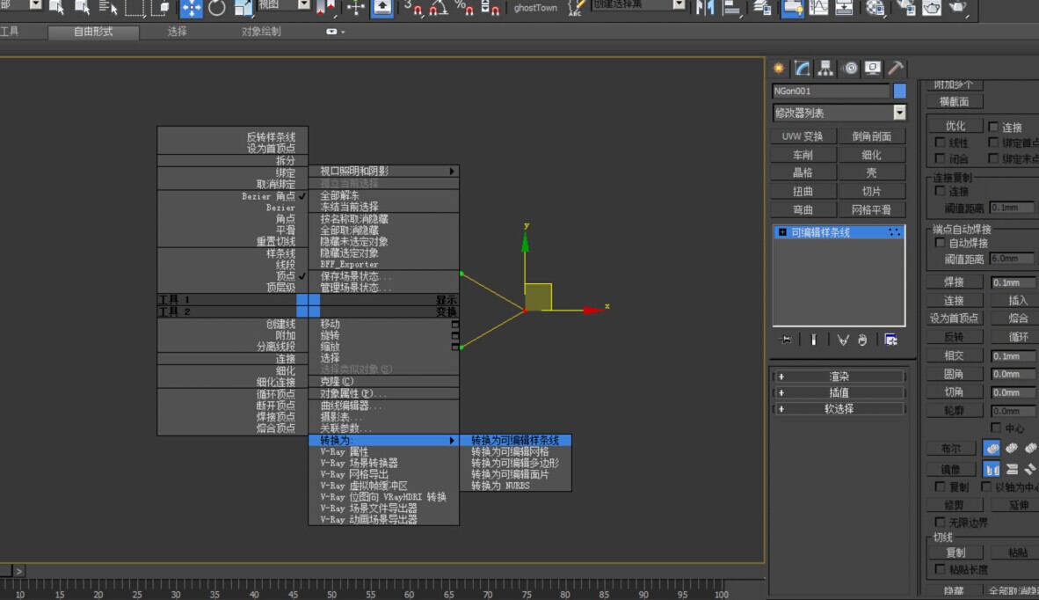Enable the 无限边界 checkbox
The image size is (1039, 600).
tap(940, 523)
